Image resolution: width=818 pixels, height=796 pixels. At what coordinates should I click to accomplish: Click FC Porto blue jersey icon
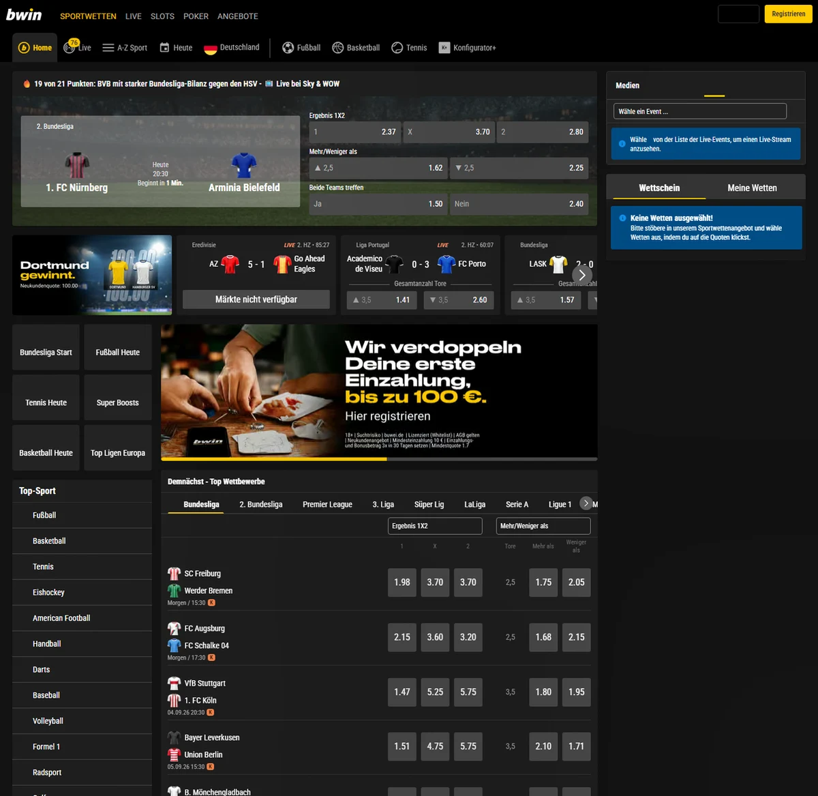click(x=446, y=264)
